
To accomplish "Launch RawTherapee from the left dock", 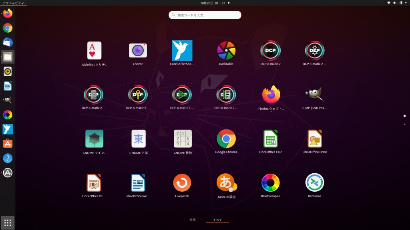I will click(8, 115).
